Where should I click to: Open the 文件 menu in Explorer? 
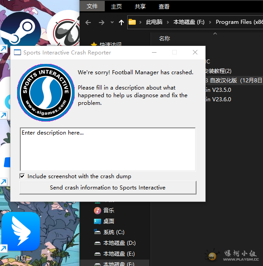click(92, 6)
